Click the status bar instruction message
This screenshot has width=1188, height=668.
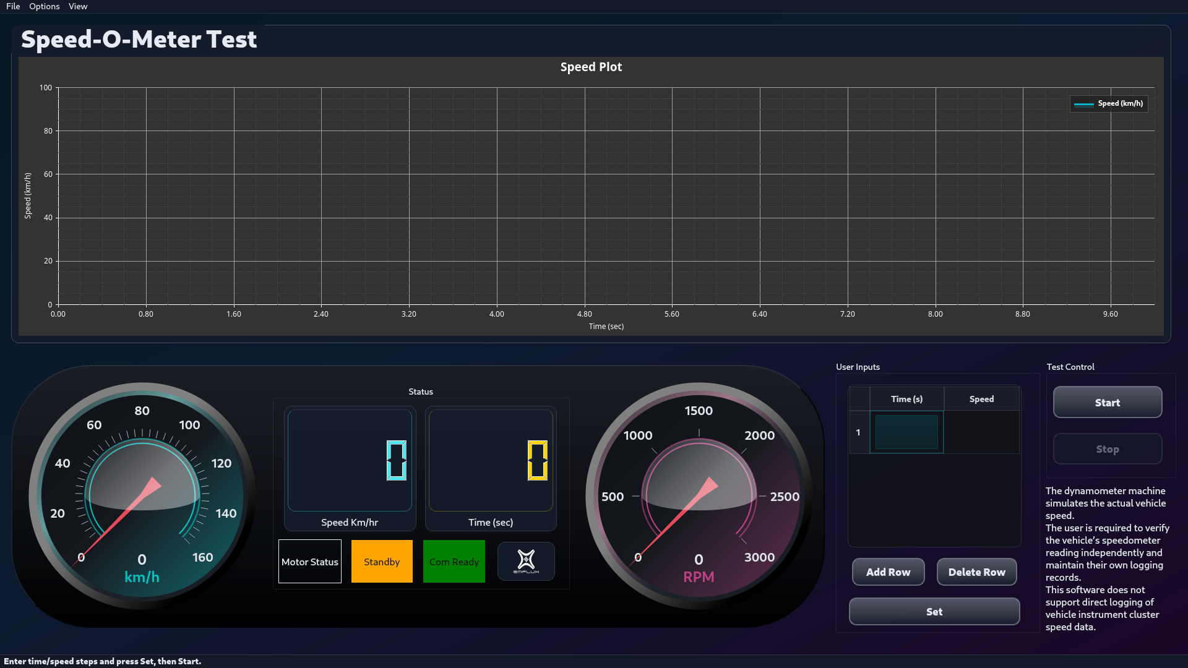[x=102, y=661]
